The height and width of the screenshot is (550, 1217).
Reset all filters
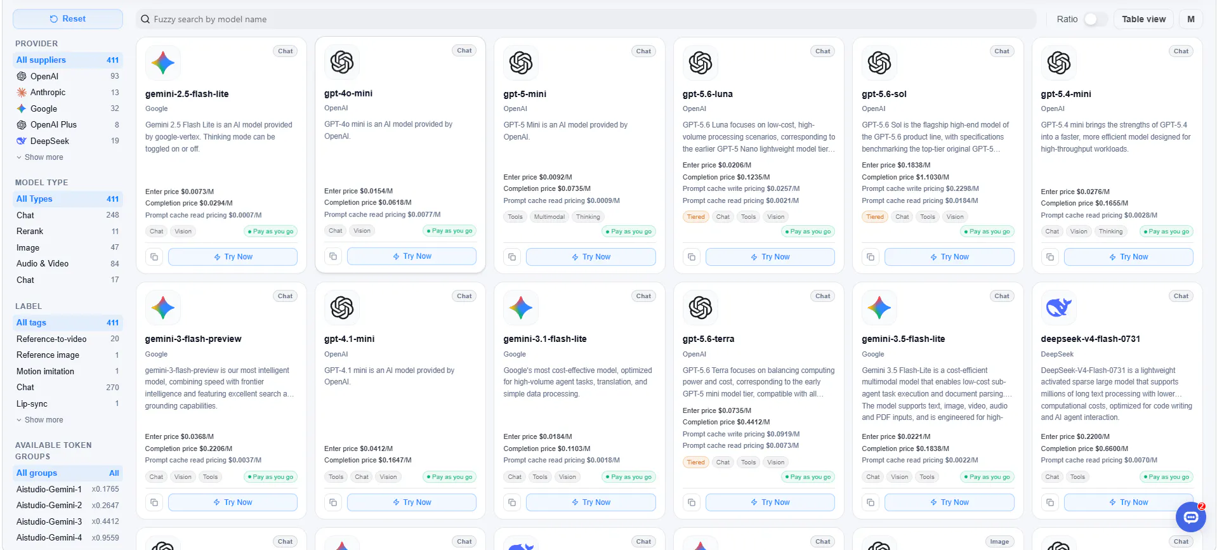pyautogui.click(x=68, y=19)
